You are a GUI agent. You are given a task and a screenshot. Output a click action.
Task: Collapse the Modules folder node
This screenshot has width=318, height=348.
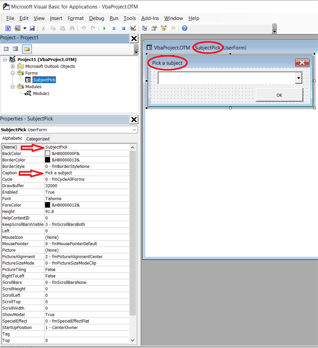(13, 86)
